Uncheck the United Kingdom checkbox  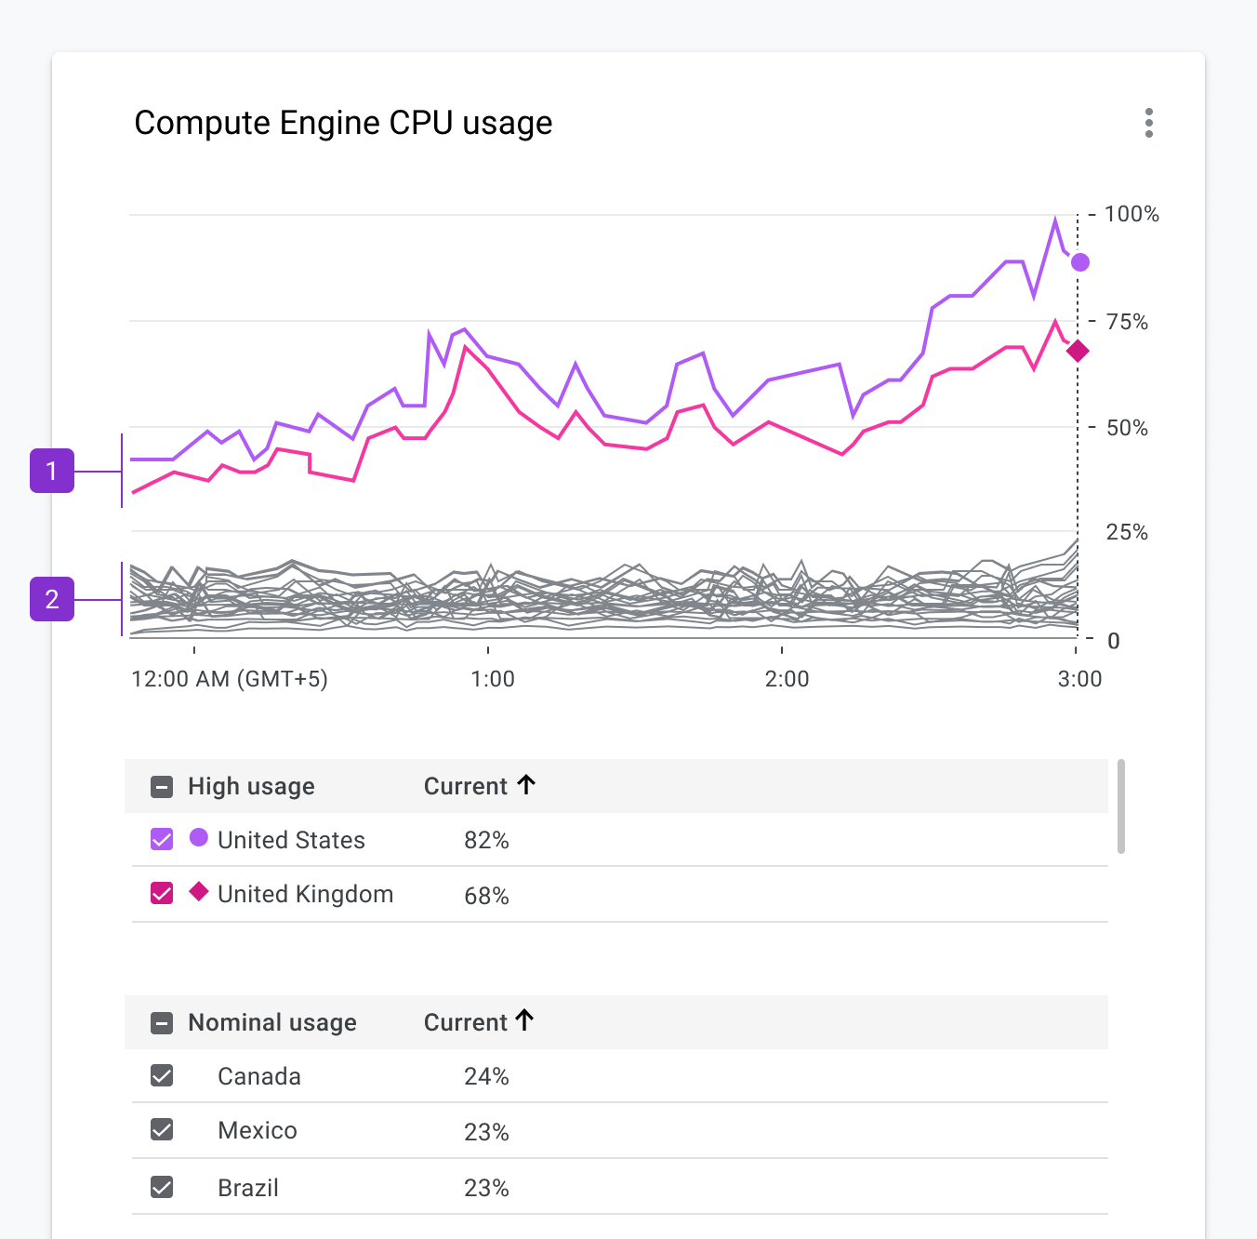pyautogui.click(x=161, y=892)
